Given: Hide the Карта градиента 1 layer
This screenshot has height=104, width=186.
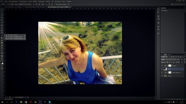Looking at the screenshot, I should coord(162,73).
